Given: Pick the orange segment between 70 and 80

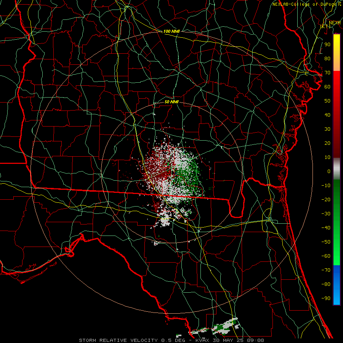Looking at the screenshot, I should (x=337, y=65).
